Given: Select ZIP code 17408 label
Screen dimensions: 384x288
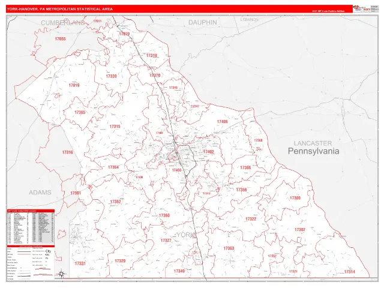Looking at the screenshot, I should point(139,178).
